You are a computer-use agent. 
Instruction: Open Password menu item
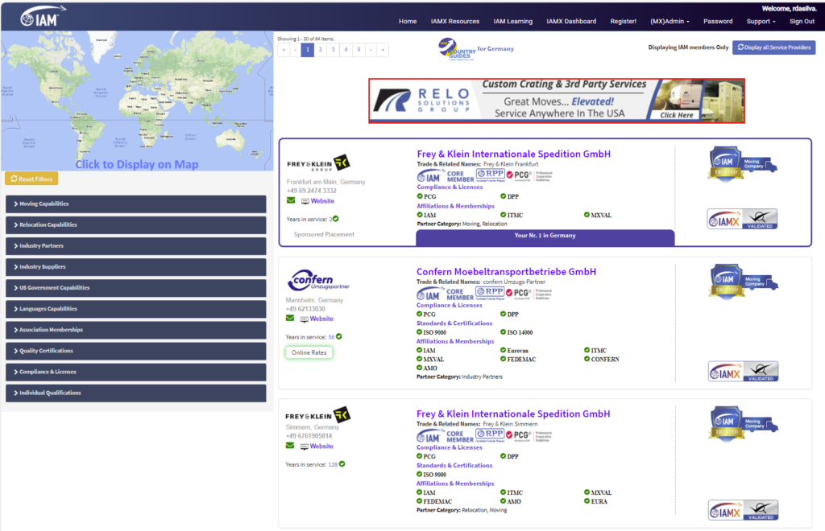[x=718, y=22]
